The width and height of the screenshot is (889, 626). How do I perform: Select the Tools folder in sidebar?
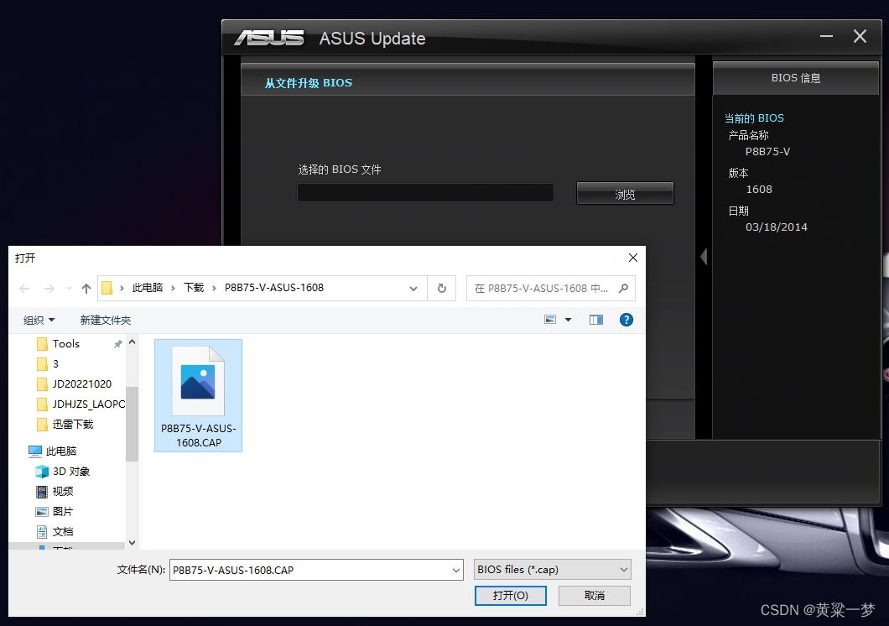(x=65, y=343)
